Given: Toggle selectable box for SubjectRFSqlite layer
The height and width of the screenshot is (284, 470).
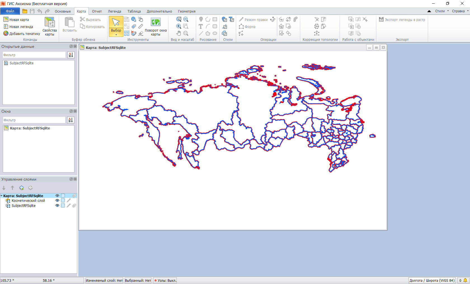Looking at the screenshot, I should (x=63, y=206).
